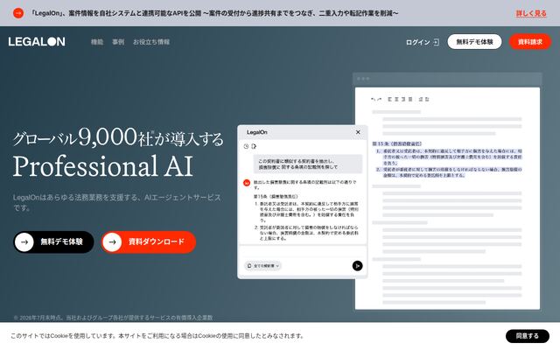This screenshot has width=560, height=350.
Task: Open the 機能 menu
Action: click(x=97, y=42)
